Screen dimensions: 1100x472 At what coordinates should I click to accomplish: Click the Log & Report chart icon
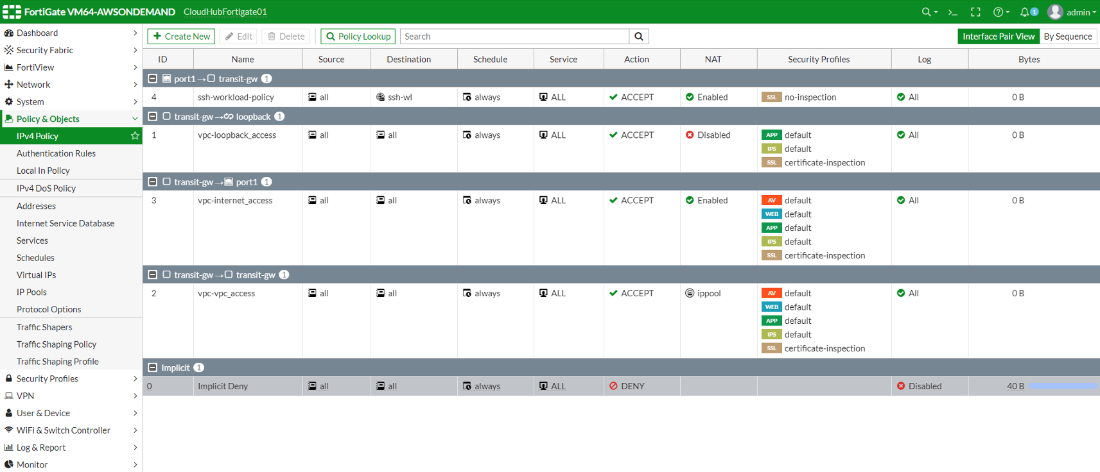click(x=8, y=448)
